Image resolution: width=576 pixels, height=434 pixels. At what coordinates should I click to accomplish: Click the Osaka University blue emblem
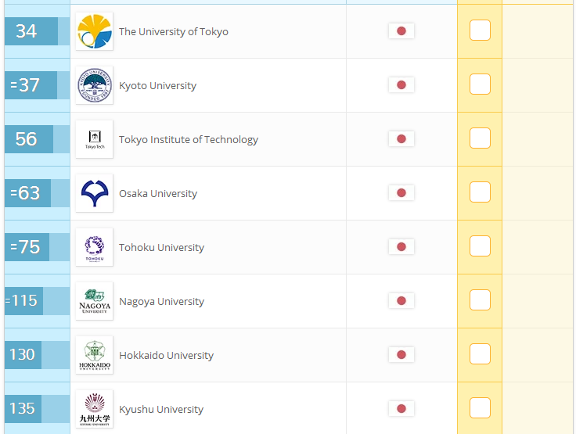pyautogui.click(x=95, y=193)
